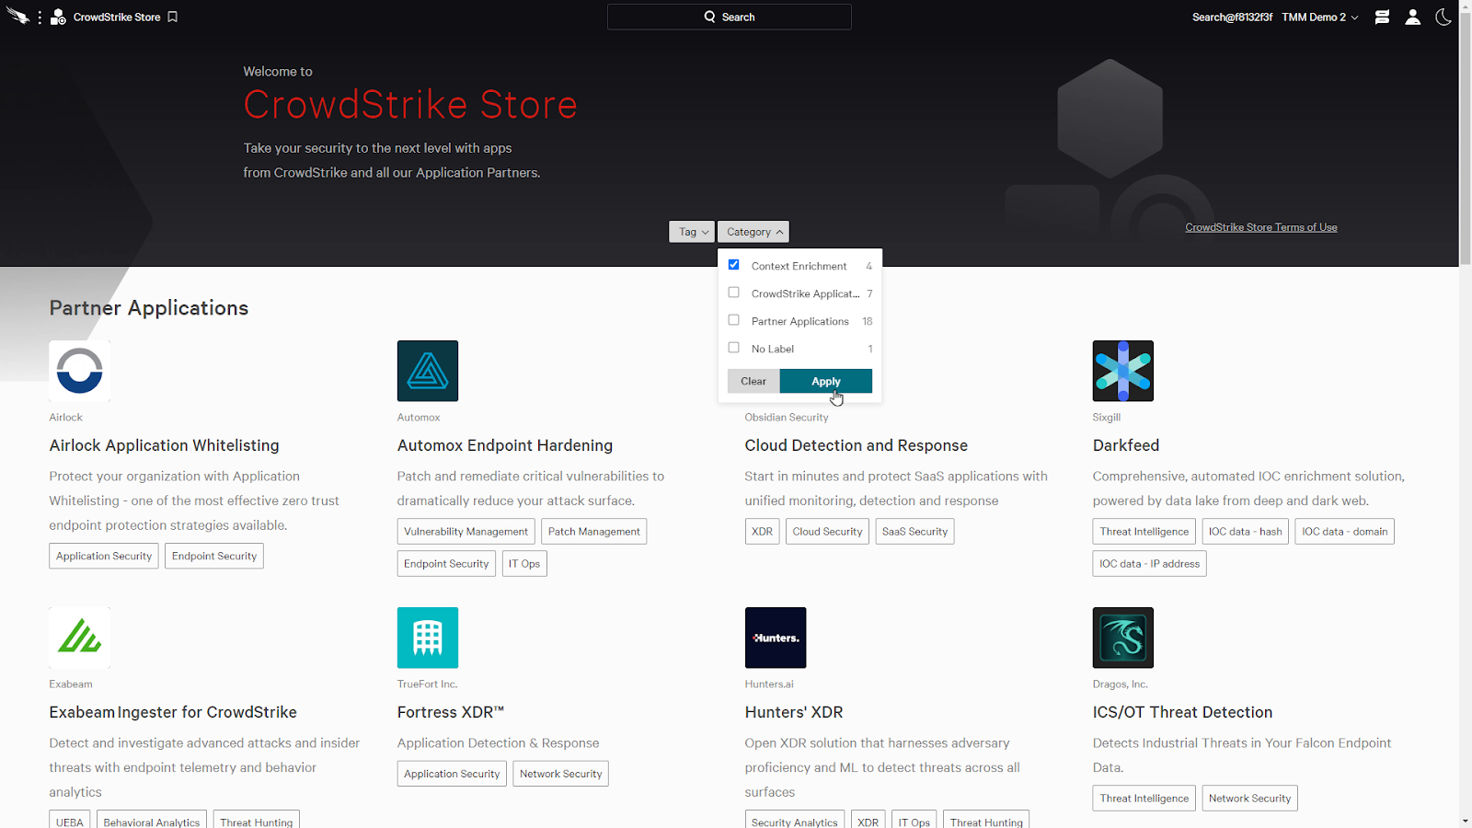Open Exabeam Ingester for CrowdStrike title
The width and height of the screenshot is (1472, 828).
173,712
